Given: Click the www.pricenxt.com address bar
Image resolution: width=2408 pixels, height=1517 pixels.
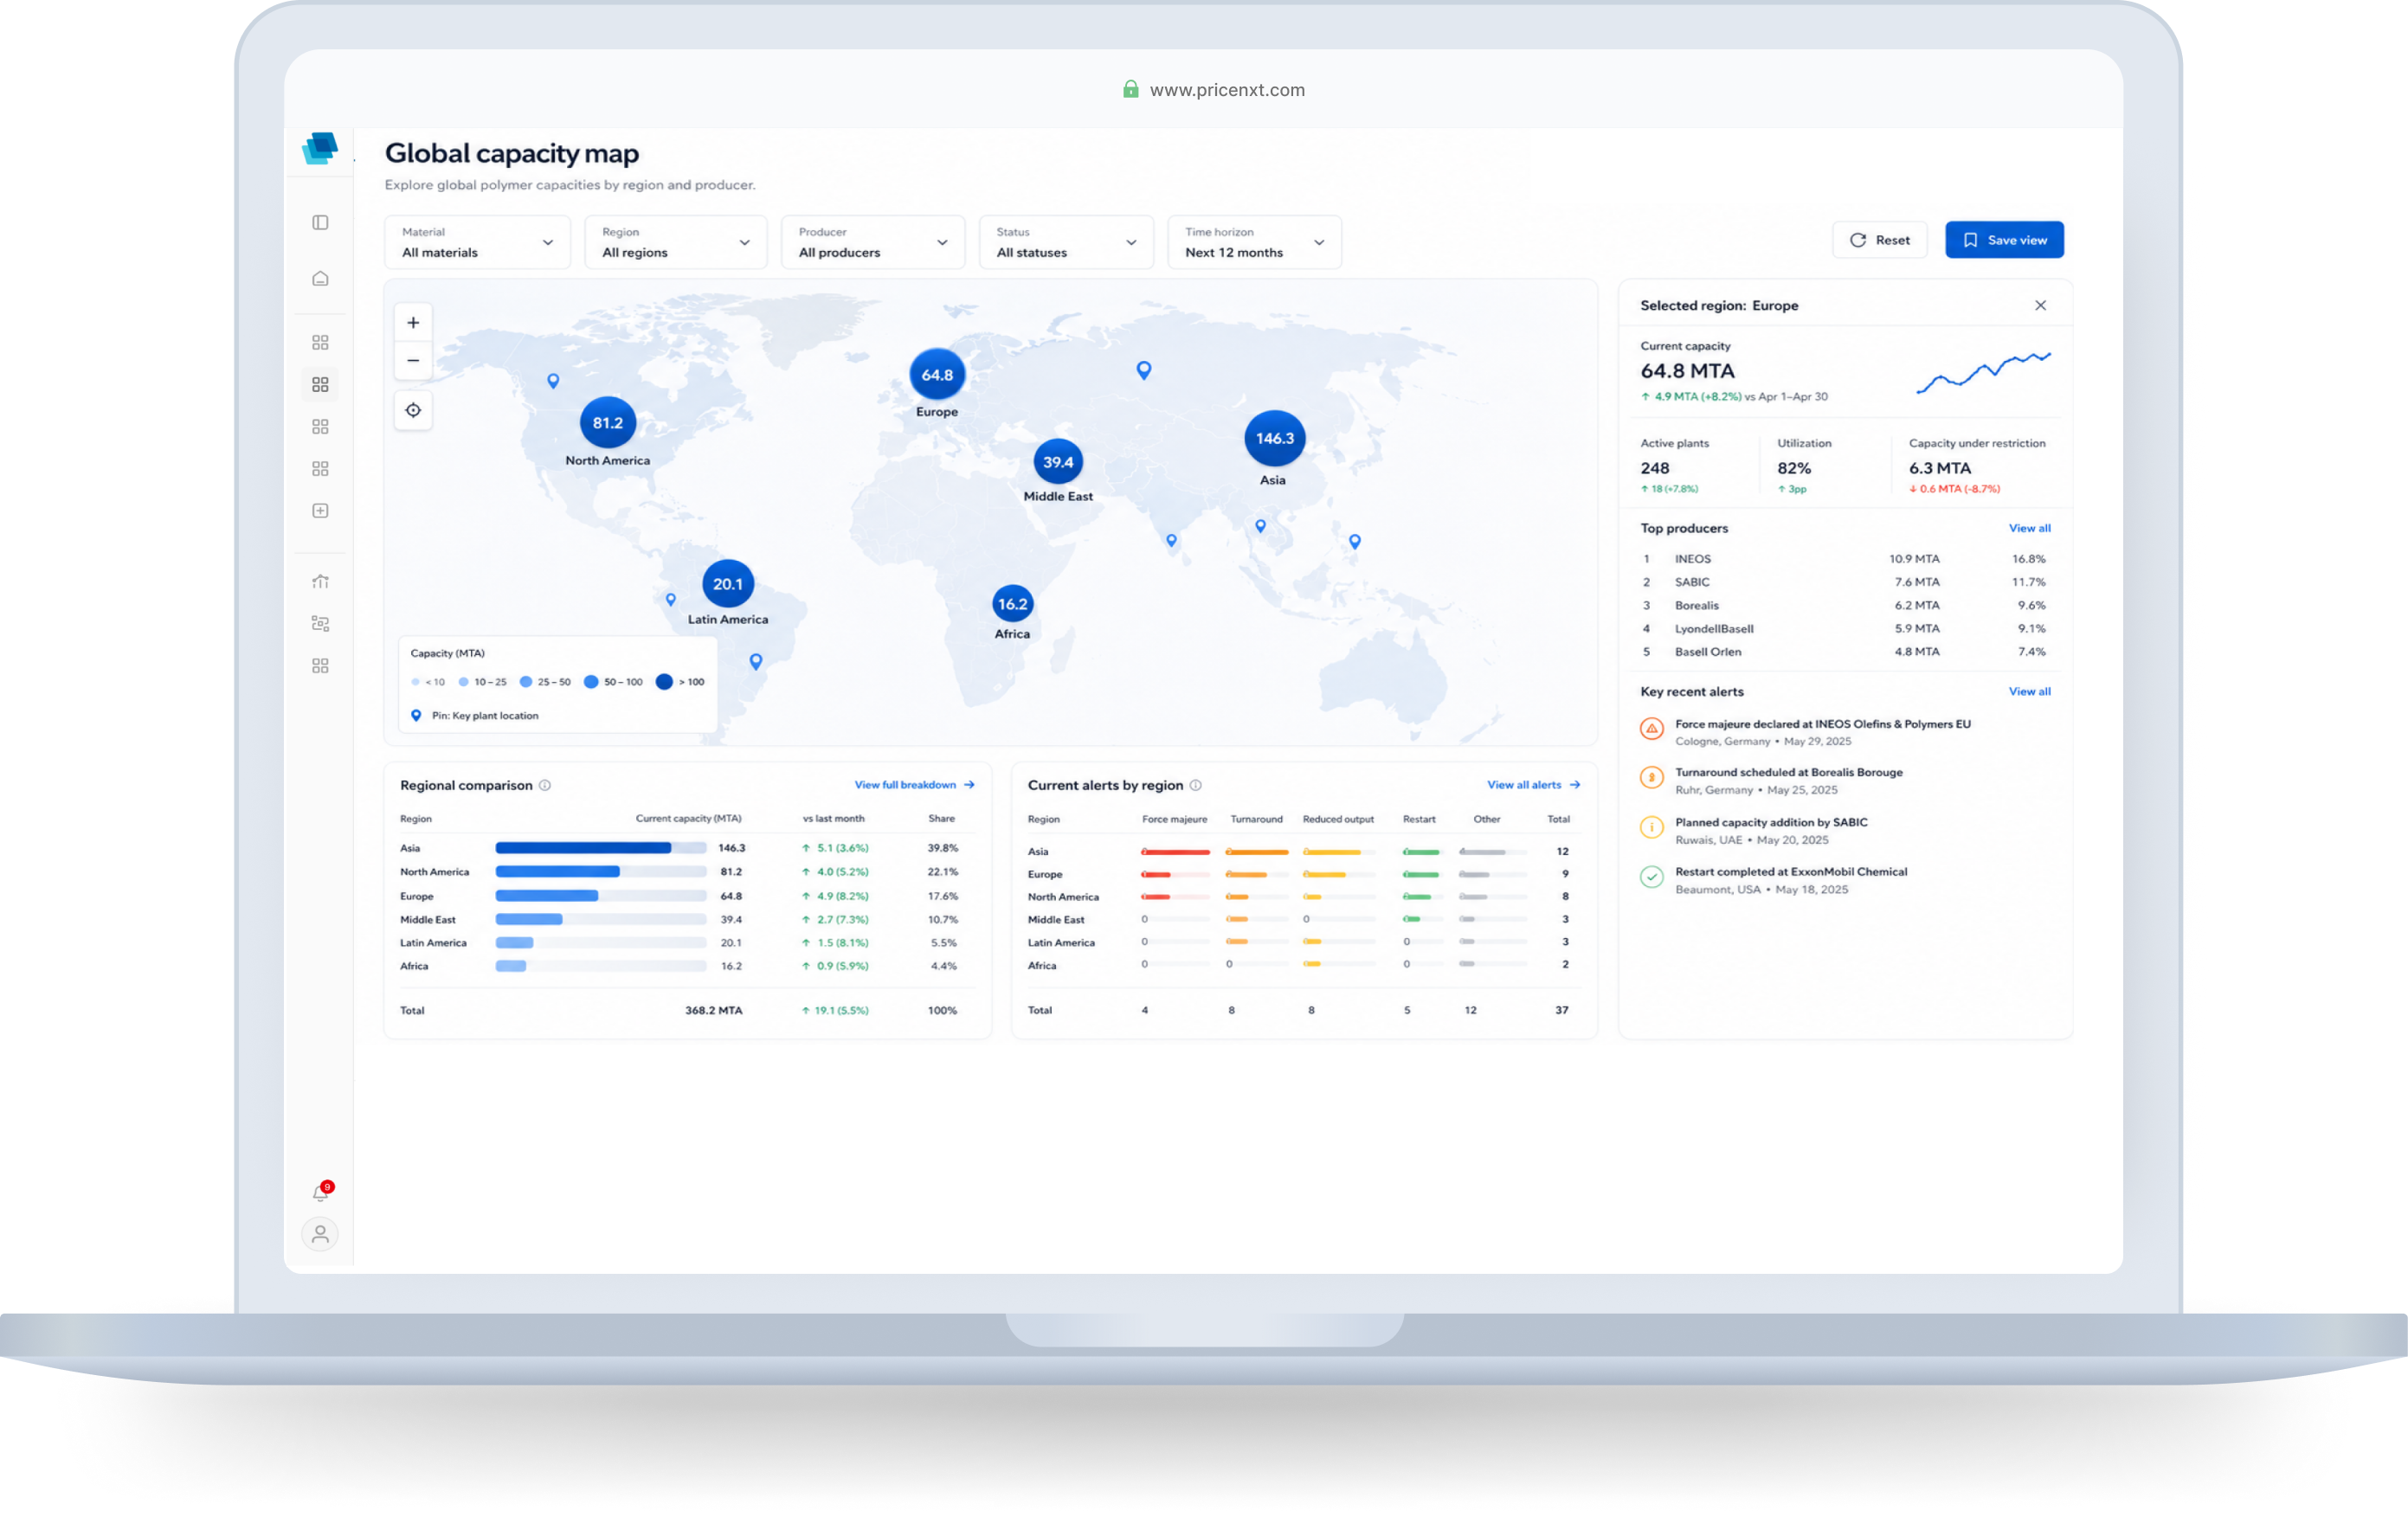Looking at the screenshot, I should pyautogui.click(x=1213, y=90).
